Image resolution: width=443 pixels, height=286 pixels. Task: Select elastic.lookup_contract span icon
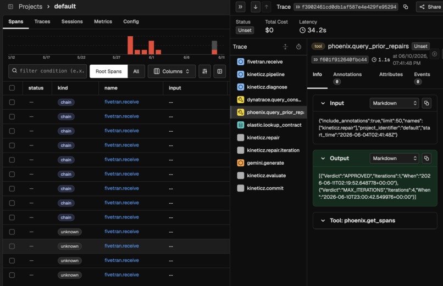pos(240,125)
